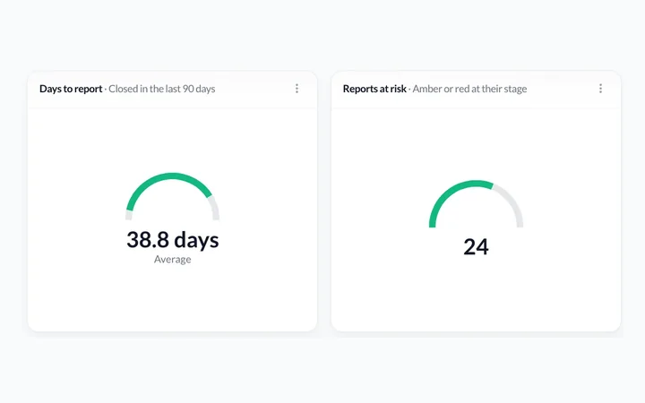Click the Days to report card title
This screenshot has width=645, height=403.
(x=71, y=89)
